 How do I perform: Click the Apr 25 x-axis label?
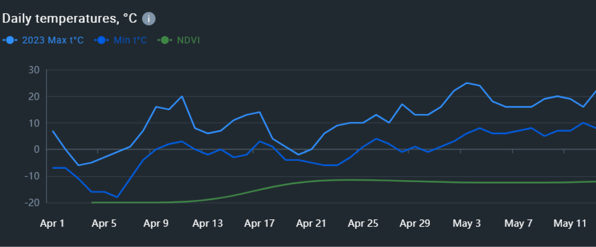[363, 223]
